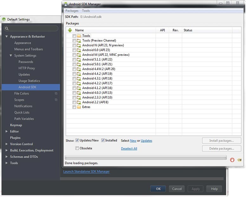Open the Tools menu in SDK Manager
246x197 pixels.
click(86, 11)
